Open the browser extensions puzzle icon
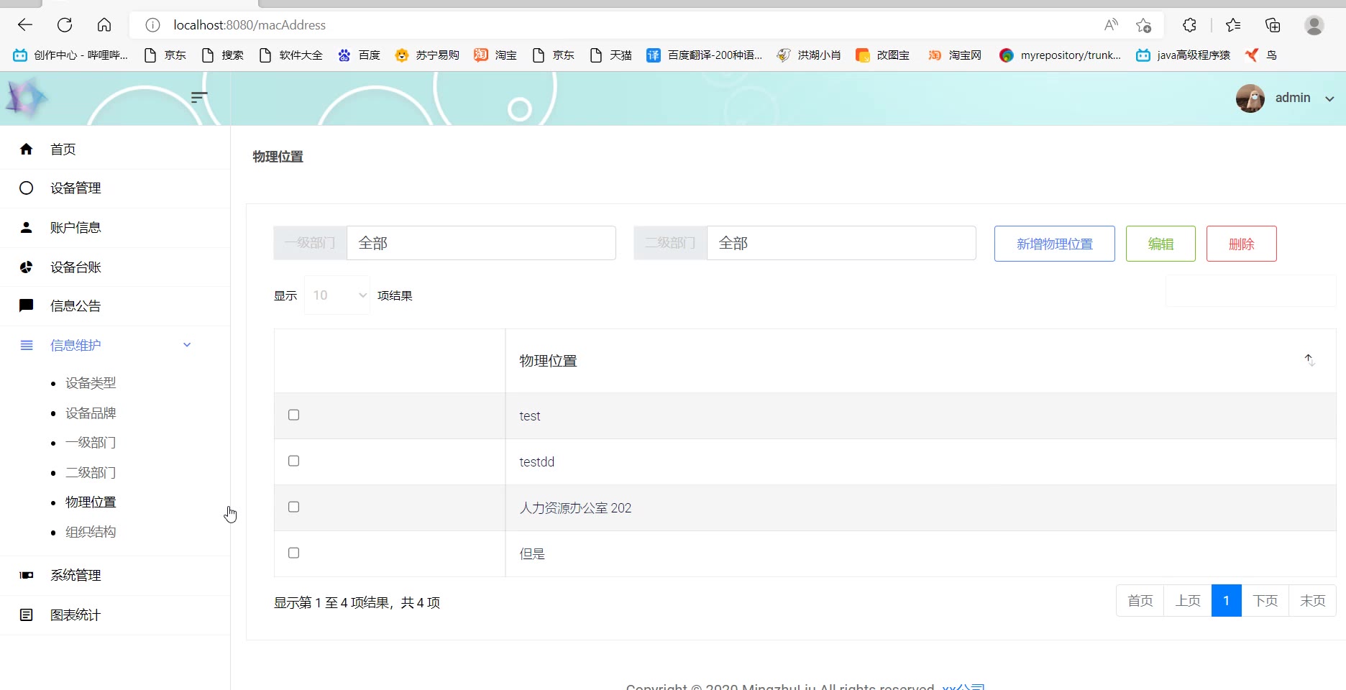Screen dimensions: 1346x690 [x=1189, y=25]
